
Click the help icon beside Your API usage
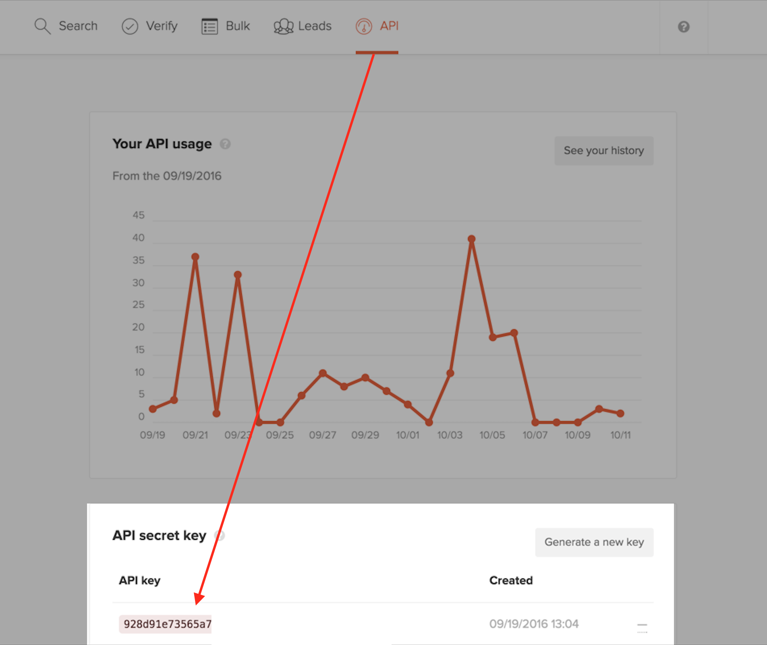point(225,144)
